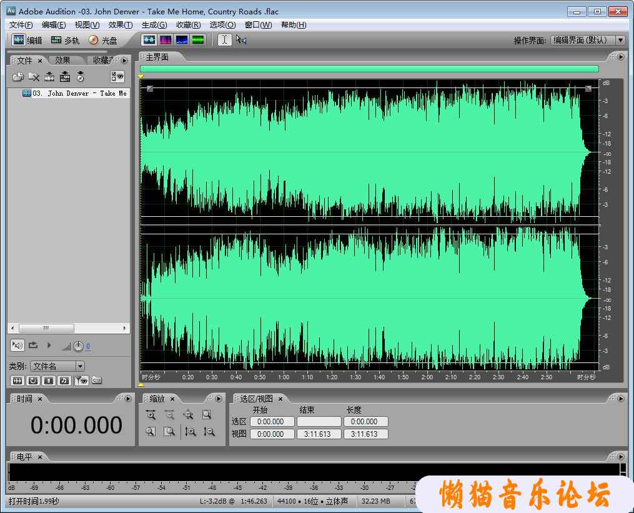Select spectral phase display icon
The width and height of the screenshot is (634, 513).
198,39
